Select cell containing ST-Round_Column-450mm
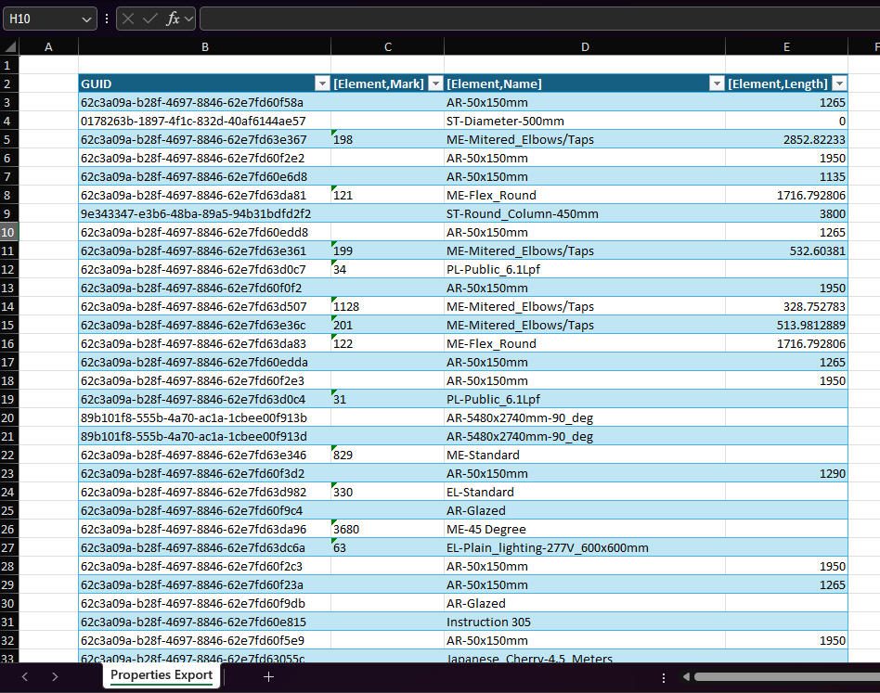 (584, 213)
